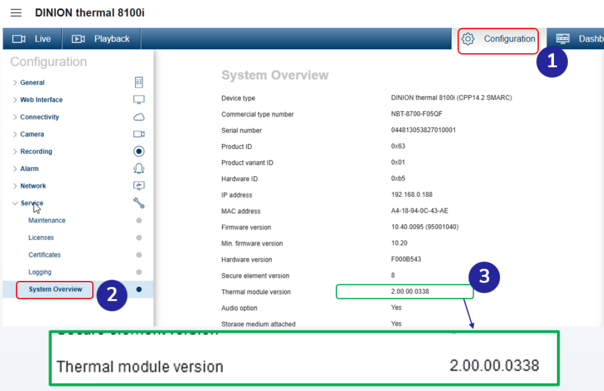The width and height of the screenshot is (604, 391).
Task: Expand the Network section
Action: pos(33,186)
